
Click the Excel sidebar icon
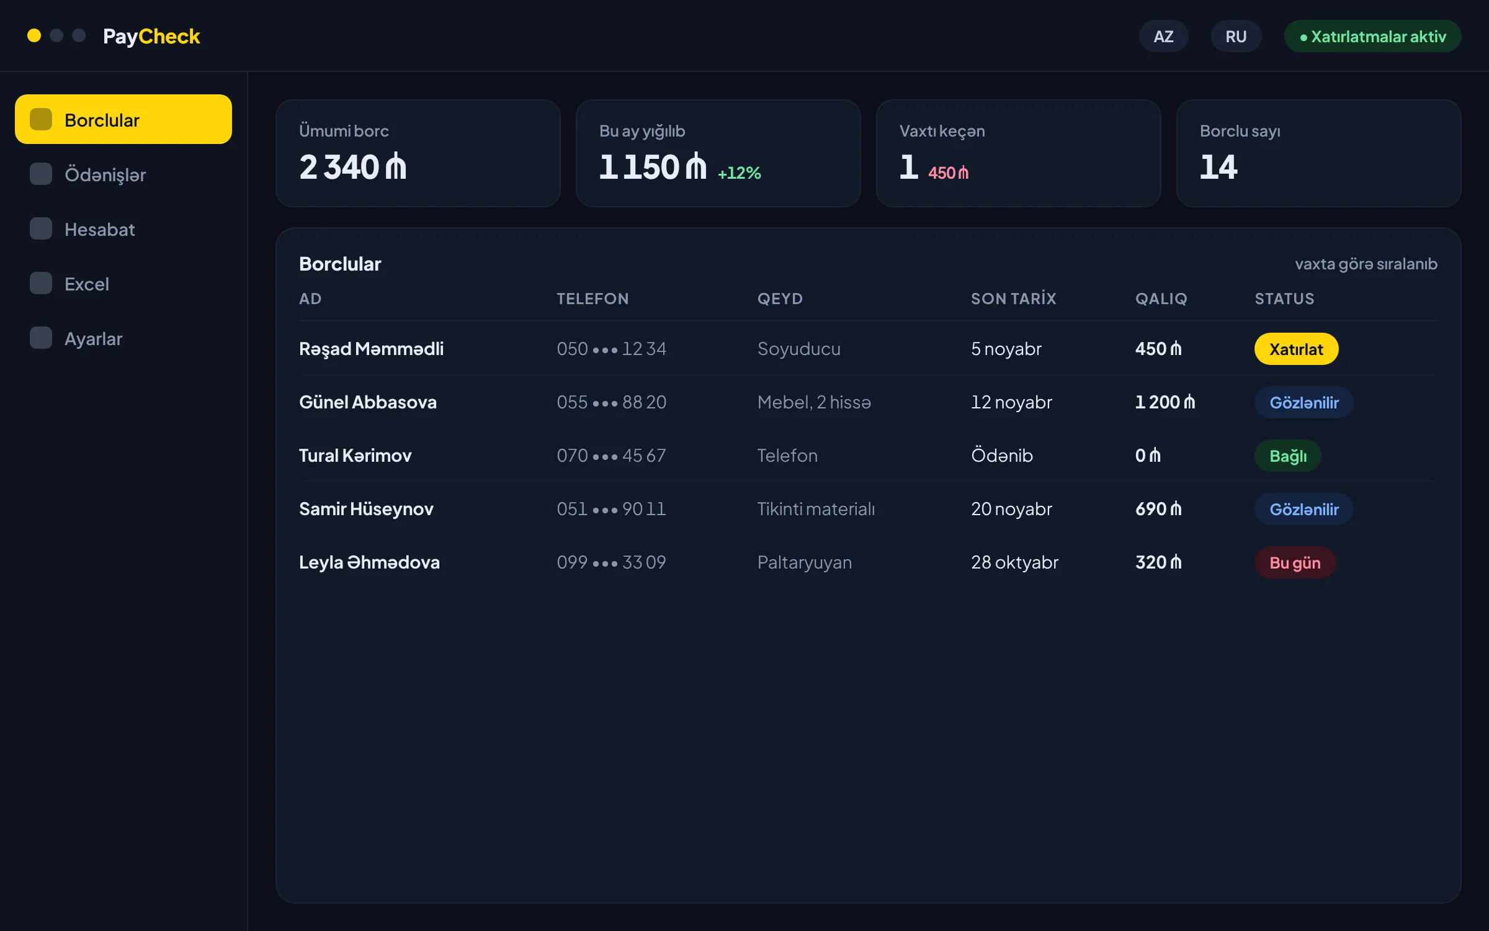(x=41, y=283)
